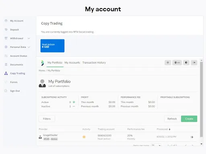Open My Account in the sidebar
Screen dimensions: 206x154
16,21
